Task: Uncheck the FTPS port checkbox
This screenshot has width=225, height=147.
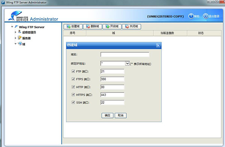Action: tap(73, 79)
